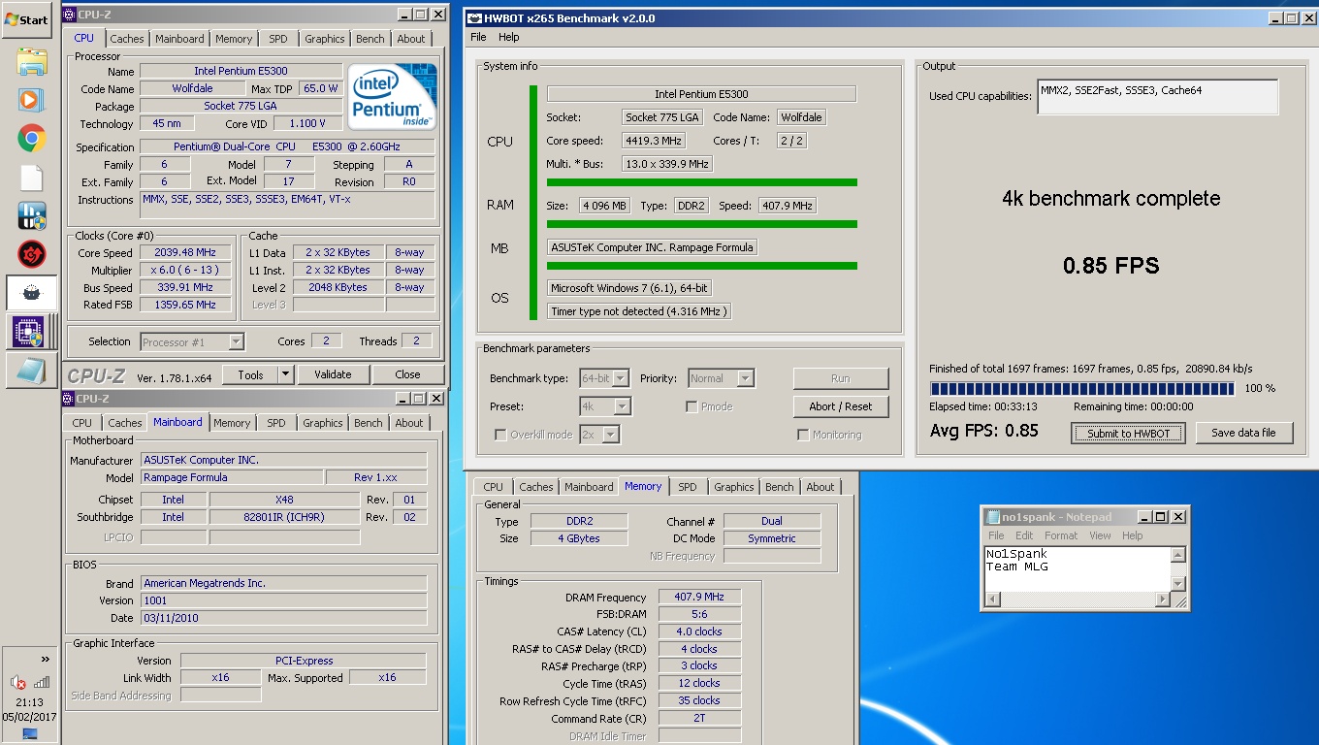Click the Run button
Screen dimensions: 1319x745
pos(841,378)
